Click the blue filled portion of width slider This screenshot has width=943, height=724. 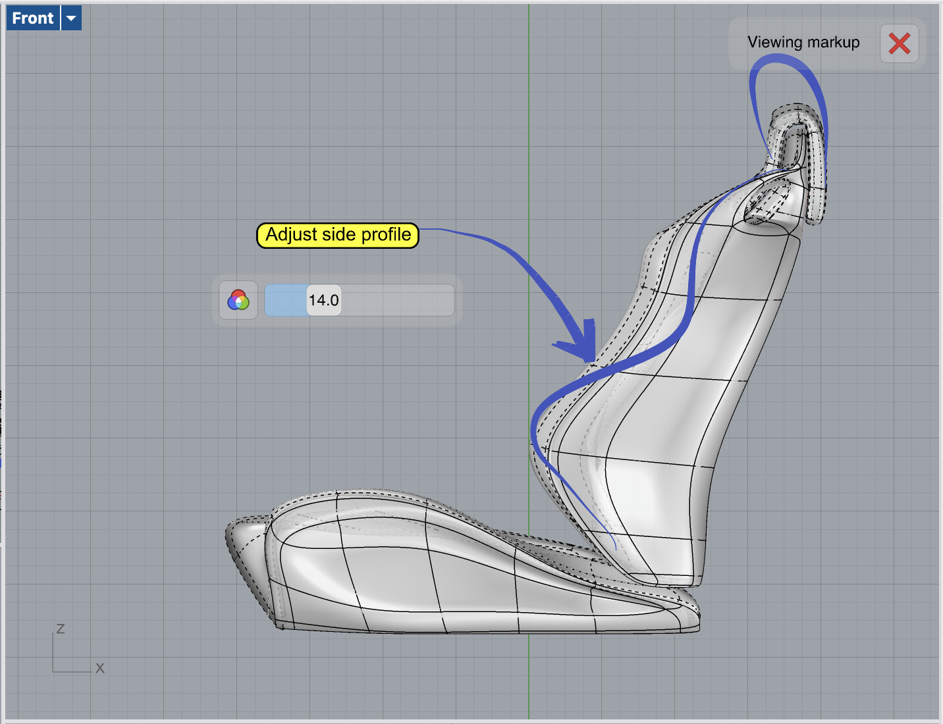coord(286,301)
